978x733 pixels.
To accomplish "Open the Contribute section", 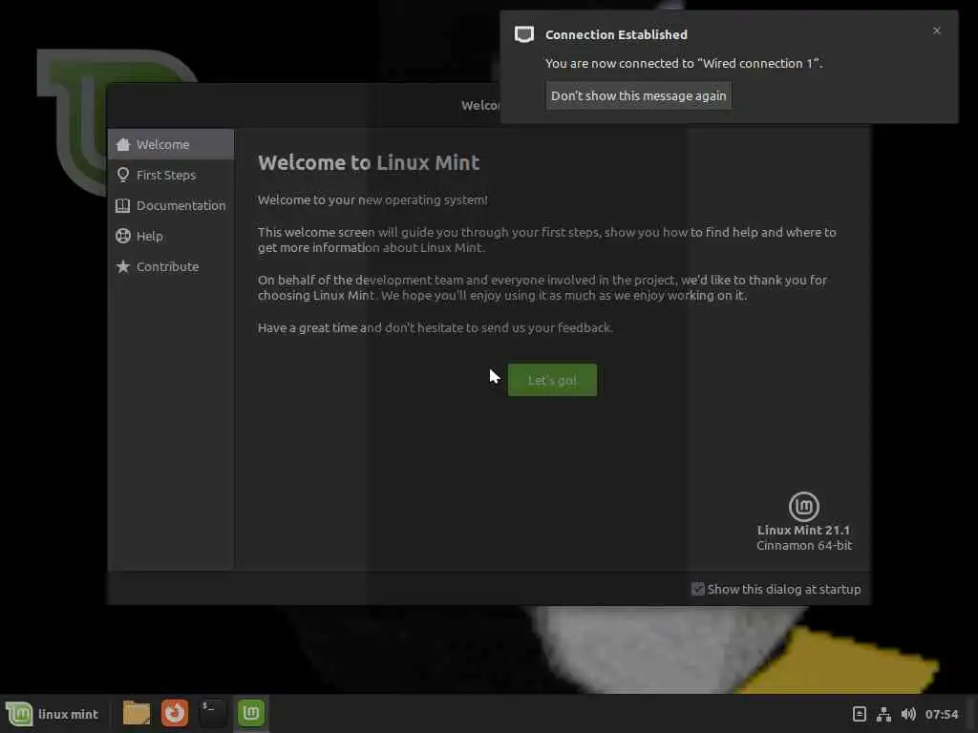I will click(171, 266).
